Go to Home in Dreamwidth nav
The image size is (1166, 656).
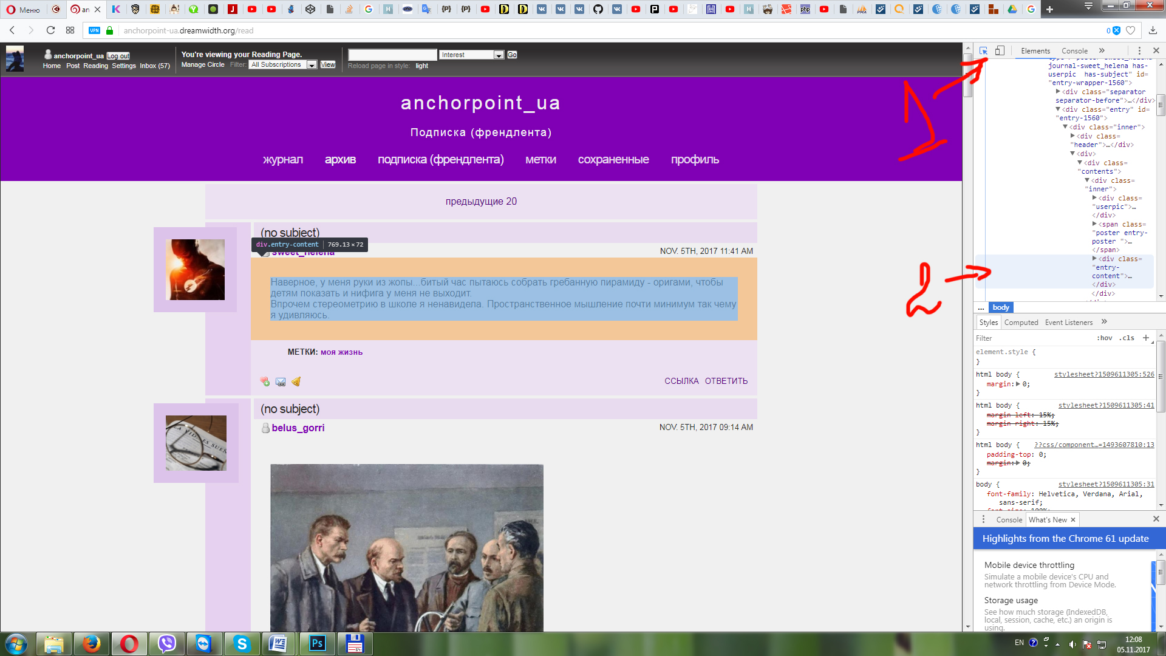click(x=52, y=66)
